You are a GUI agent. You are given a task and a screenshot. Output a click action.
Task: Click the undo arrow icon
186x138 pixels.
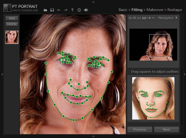pyautogui.click(x=59, y=10)
